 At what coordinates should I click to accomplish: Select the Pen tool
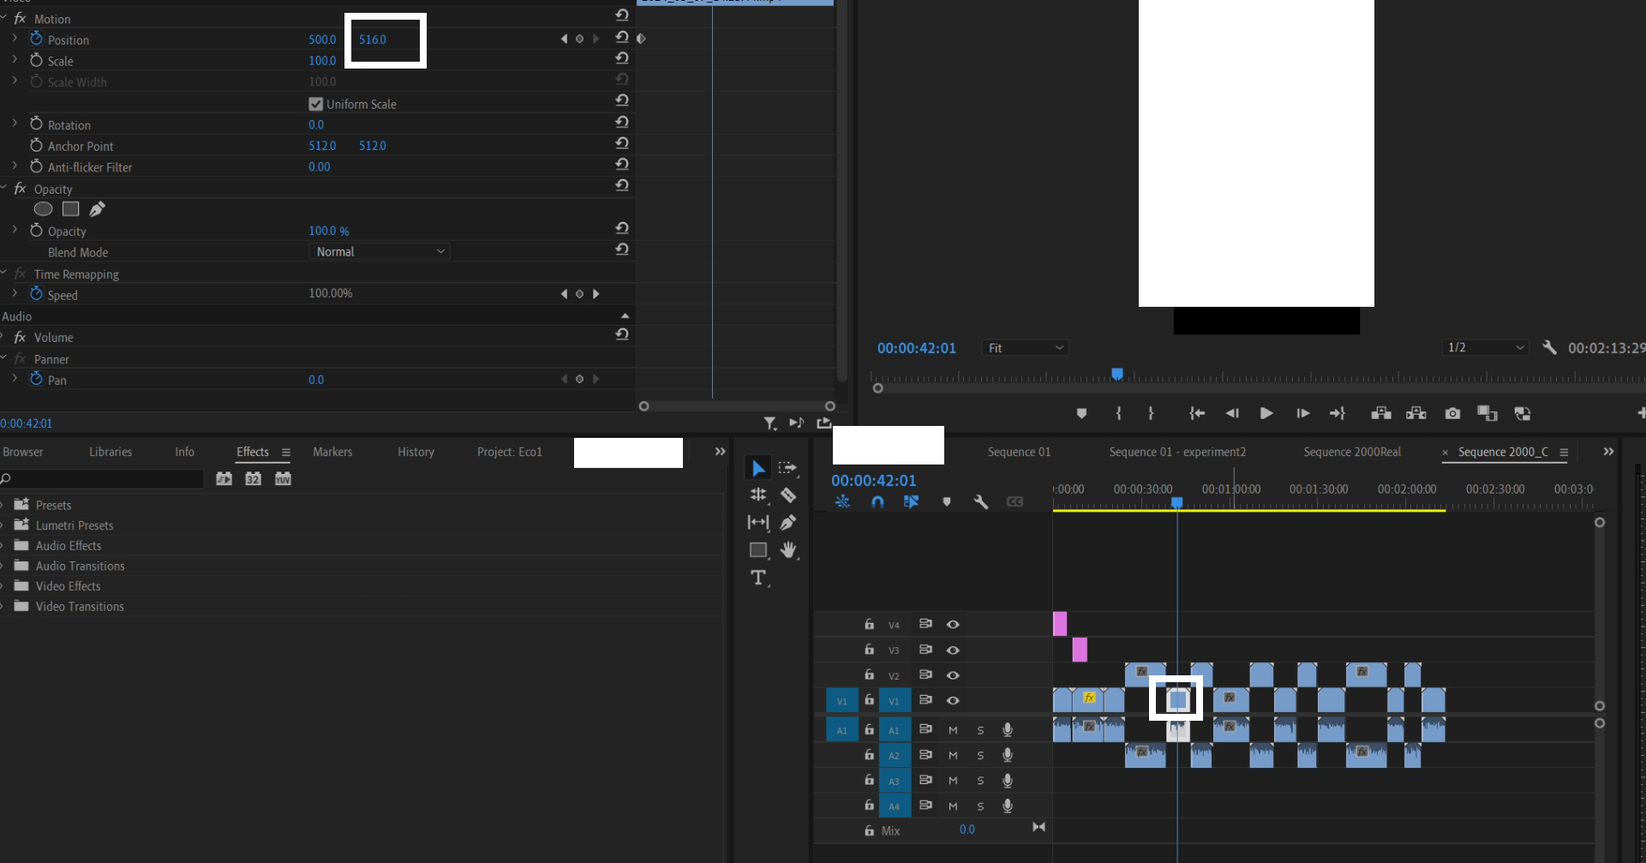788,522
